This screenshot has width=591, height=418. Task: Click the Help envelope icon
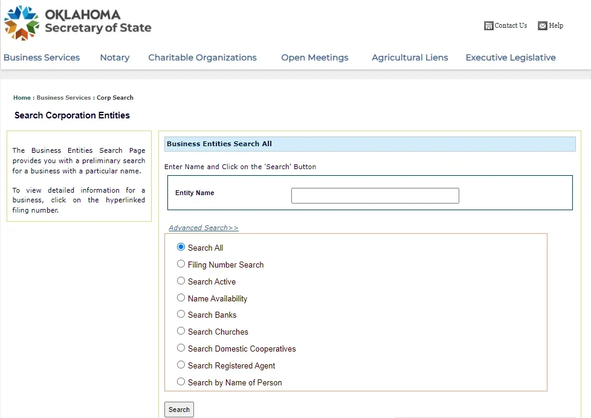542,26
